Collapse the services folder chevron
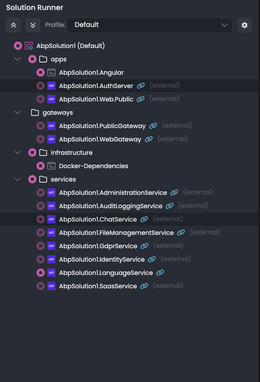The height and width of the screenshot is (382, 260). click(x=17, y=179)
